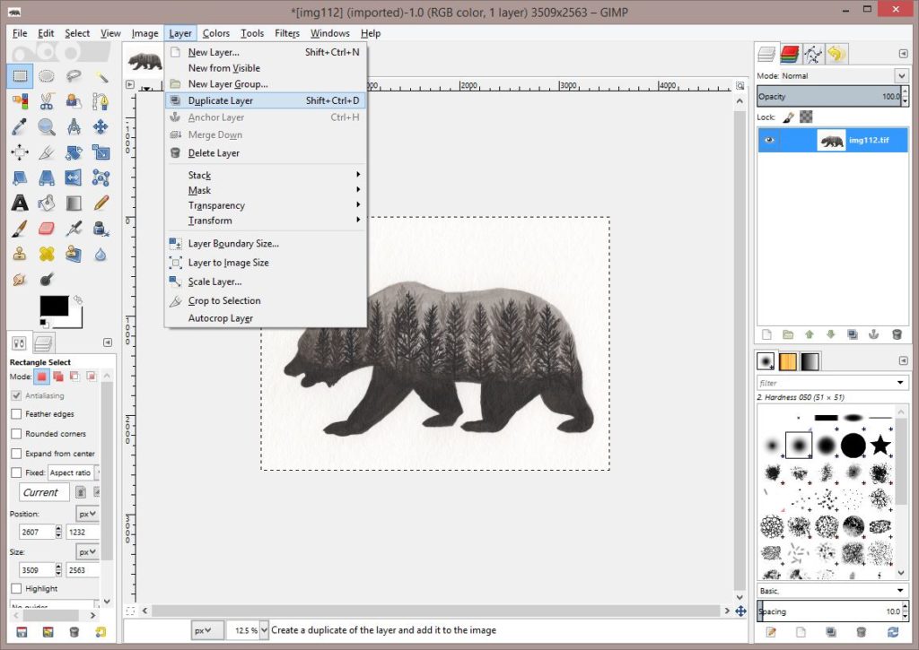Select the Clone stamp tool
Screen dimensions: 919x650
click(20, 254)
